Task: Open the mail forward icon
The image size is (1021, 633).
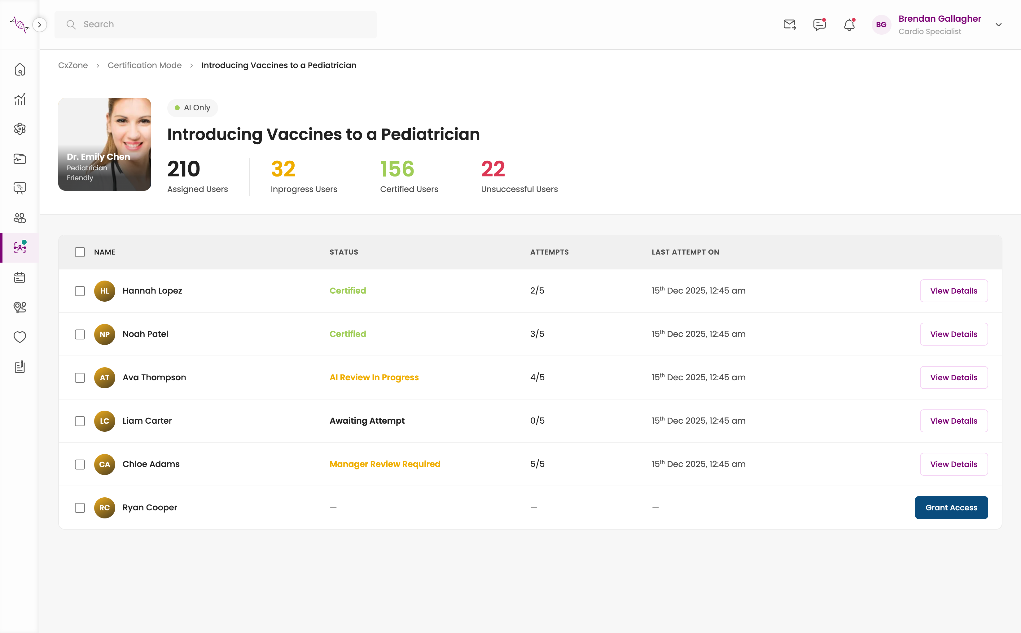Action: coord(789,25)
